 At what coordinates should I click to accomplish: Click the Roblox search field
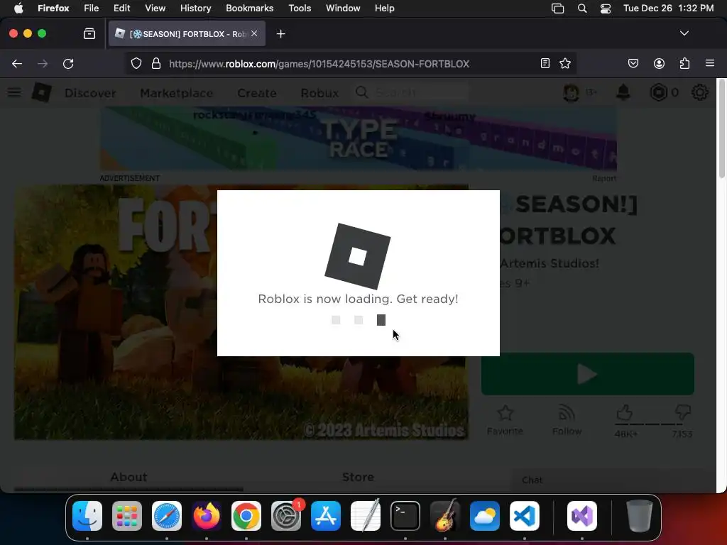(x=412, y=93)
